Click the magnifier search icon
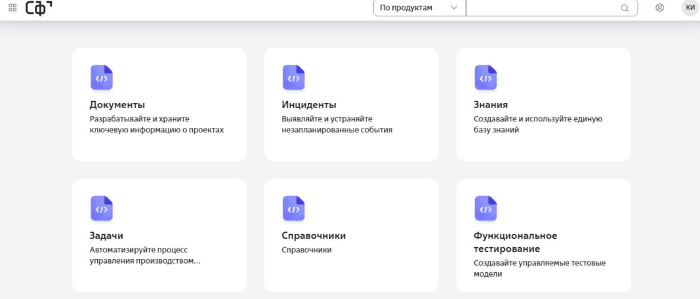Image resolution: width=700 pixels, height=299 pixels. coord(625,9)
